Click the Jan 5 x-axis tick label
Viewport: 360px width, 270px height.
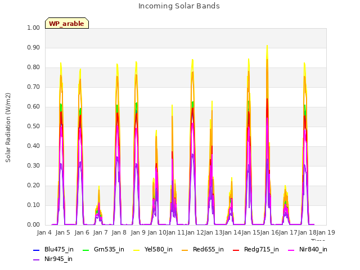63,232
